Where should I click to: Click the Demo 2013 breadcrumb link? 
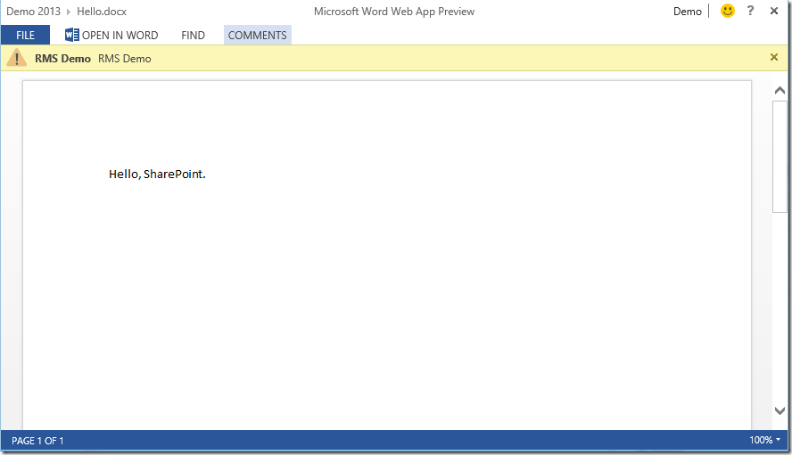(33, 12)
